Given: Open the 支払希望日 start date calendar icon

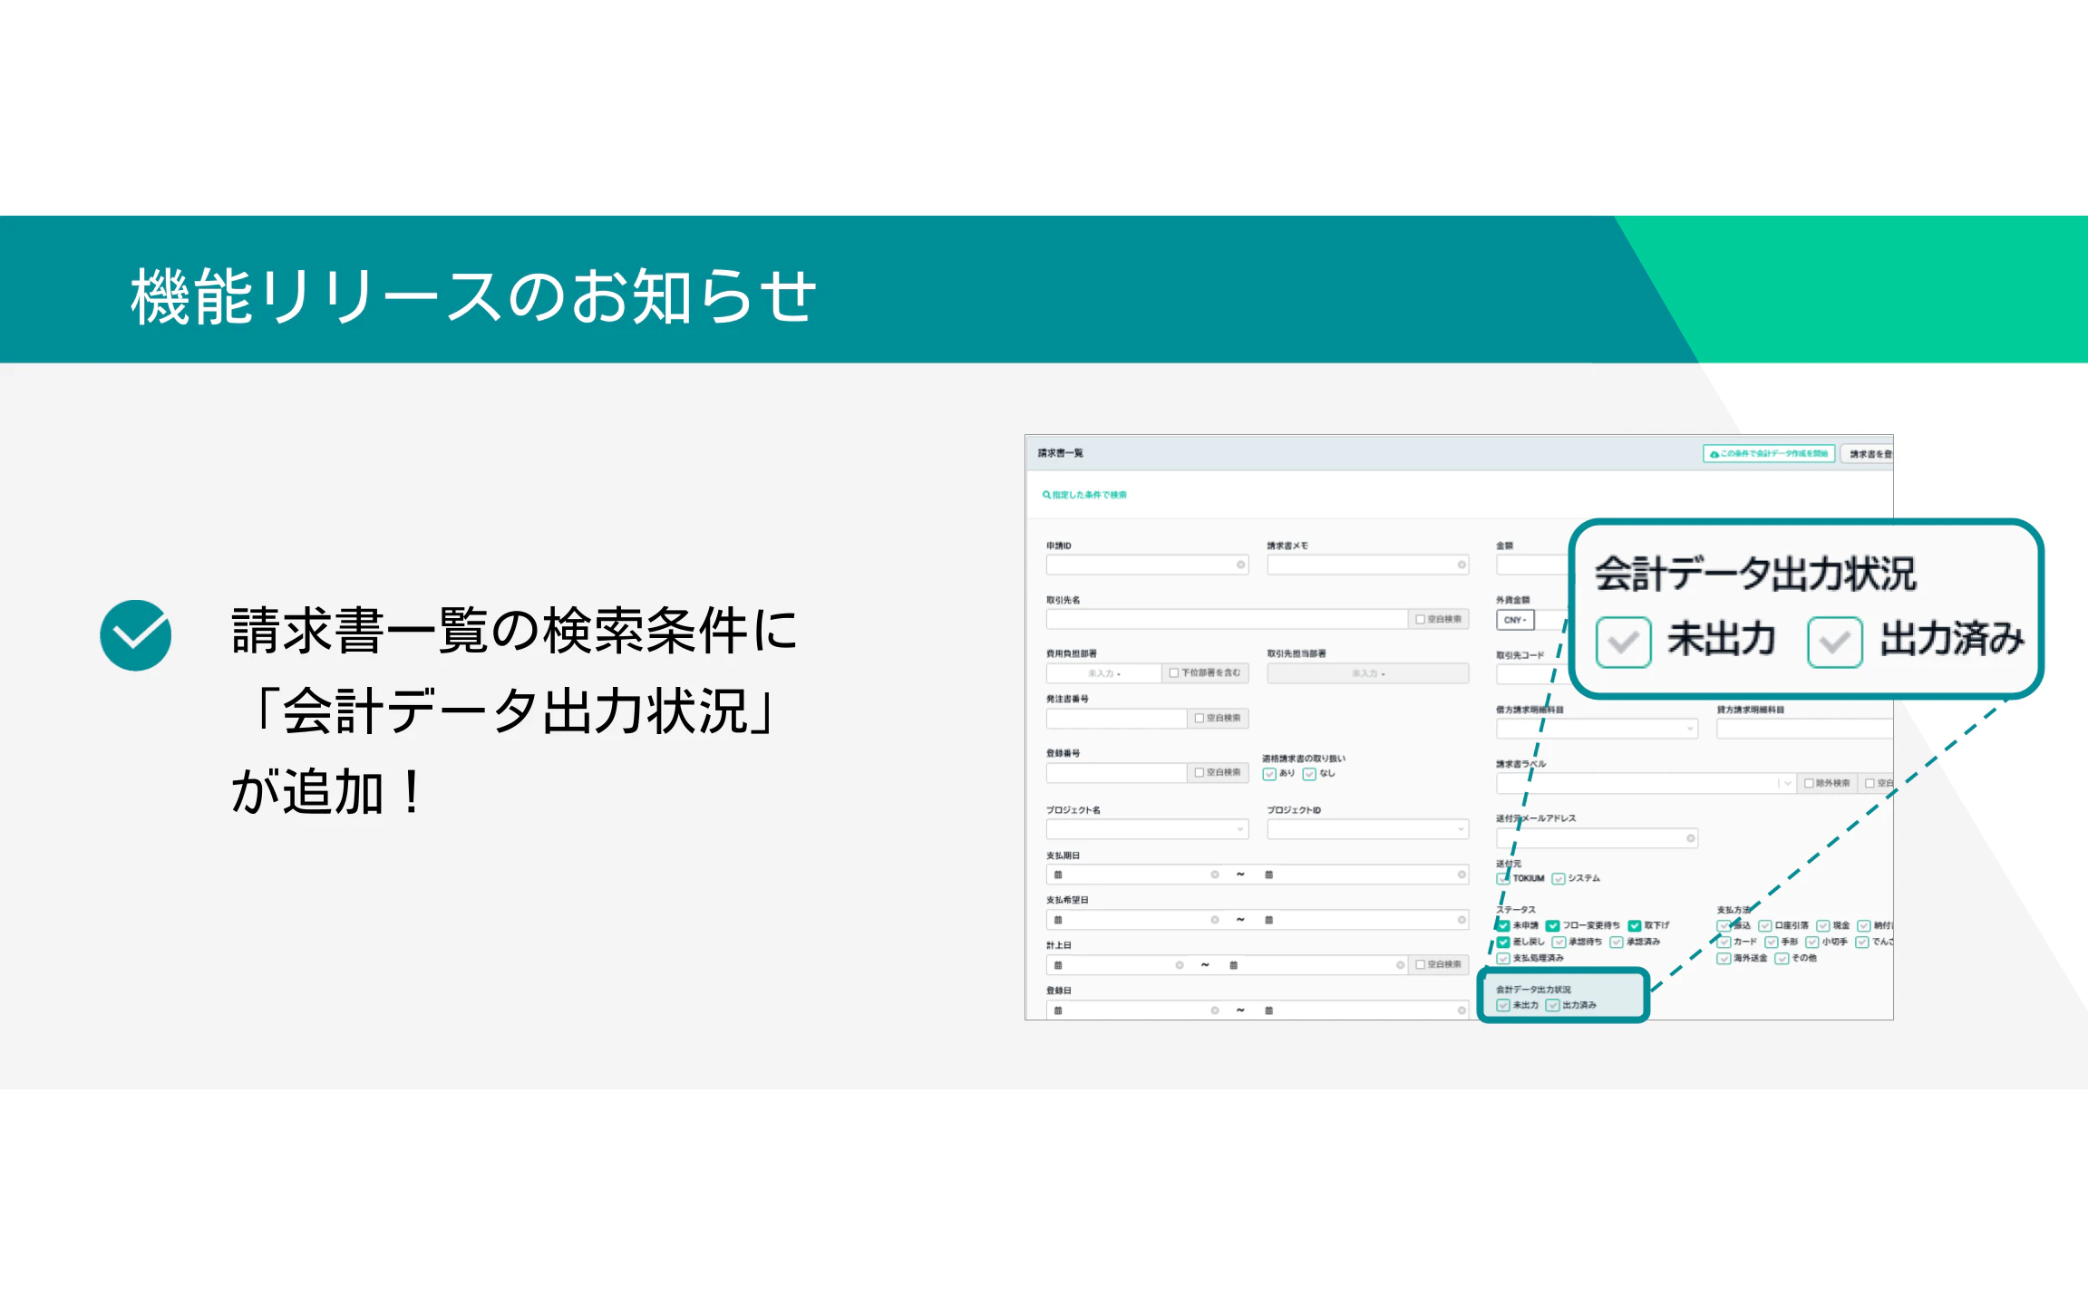Looking at the screenshot, I should [x=1058, y=921].
